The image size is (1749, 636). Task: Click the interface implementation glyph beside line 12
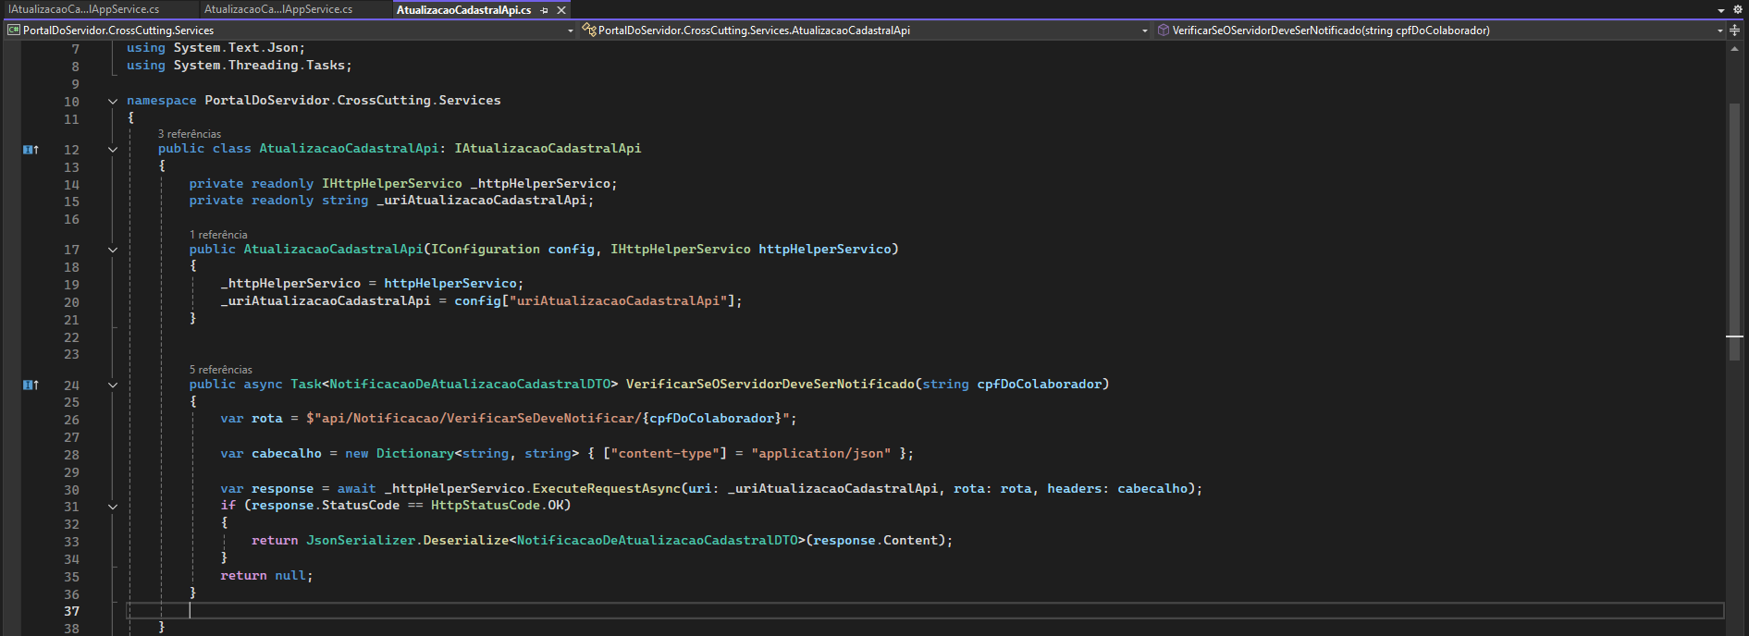pos(31,150)
